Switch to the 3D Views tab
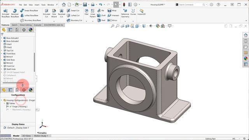249x140 pixels. (x=26, y=136)
